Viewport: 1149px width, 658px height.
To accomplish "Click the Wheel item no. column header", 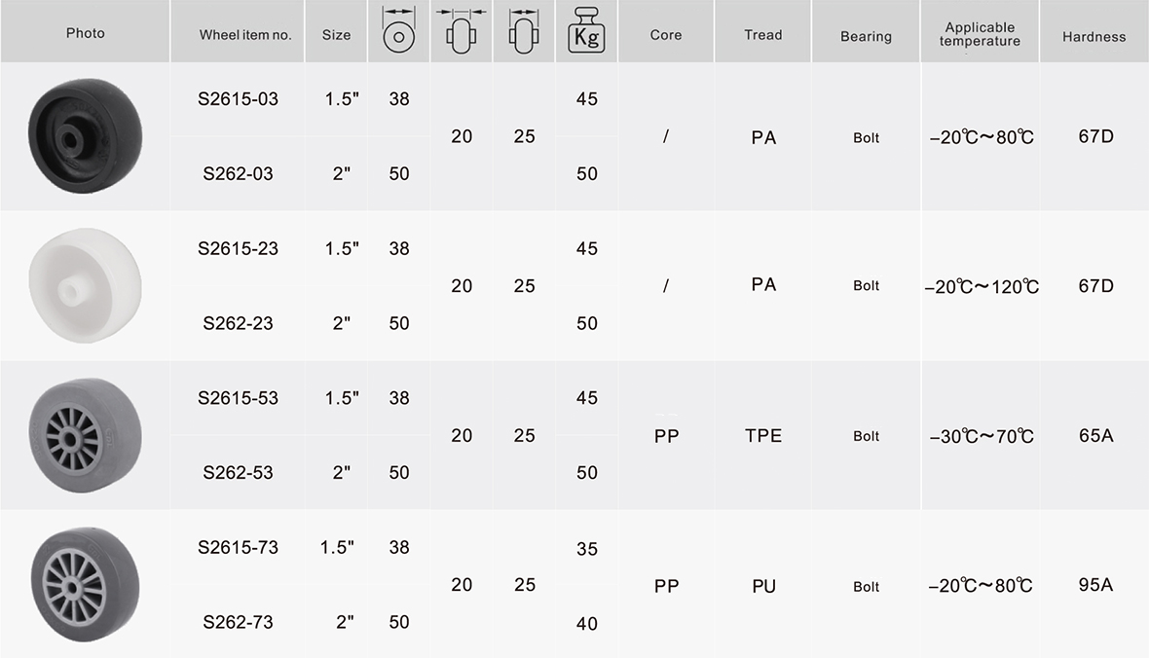I will (x=245, y=34).
